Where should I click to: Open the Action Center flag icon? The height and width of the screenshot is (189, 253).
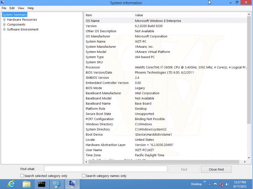click(x=215, y=184)
